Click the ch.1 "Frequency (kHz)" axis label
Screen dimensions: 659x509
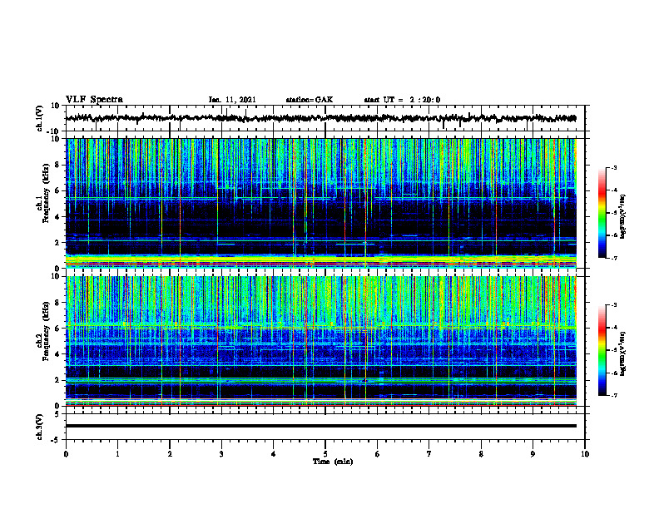[46, 193]
